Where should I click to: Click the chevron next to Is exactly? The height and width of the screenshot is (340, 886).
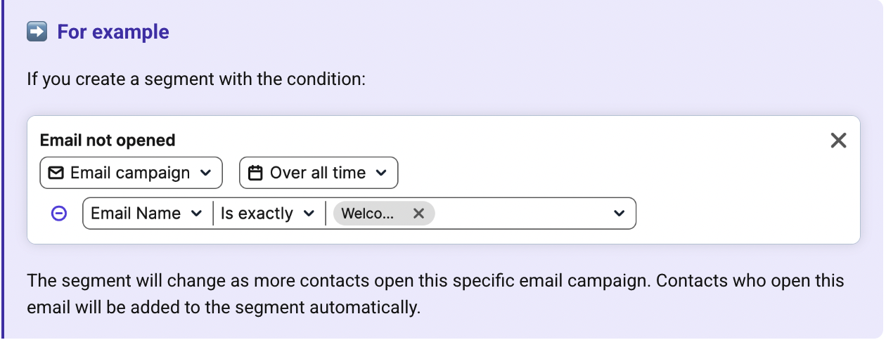[x=309, y=214]
